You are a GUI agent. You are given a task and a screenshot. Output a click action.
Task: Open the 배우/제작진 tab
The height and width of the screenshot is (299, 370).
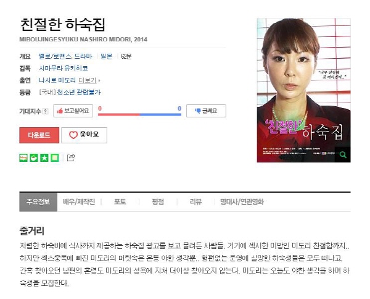[x=79, y=201]
